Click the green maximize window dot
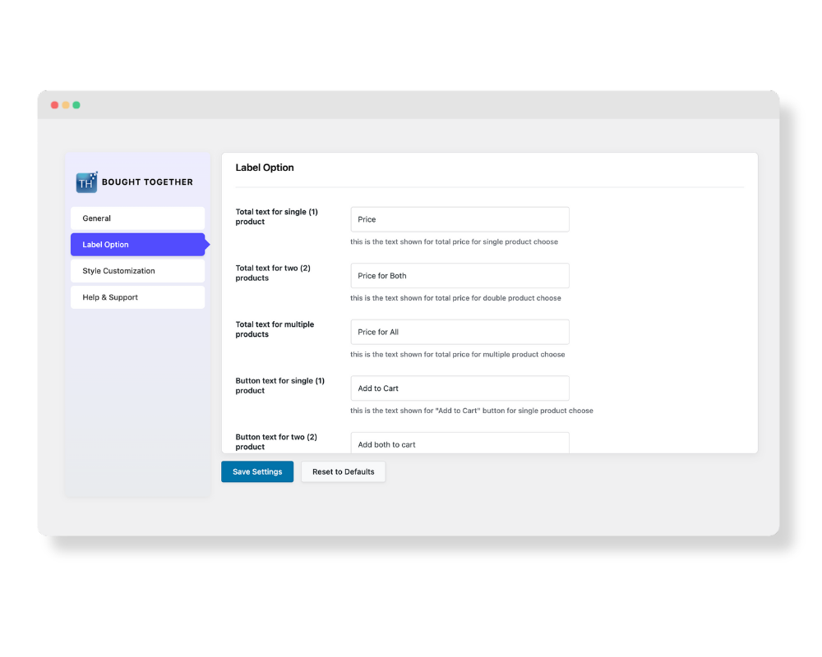The height and width of the screenshot is (657, 822). [x=76, y=105]
